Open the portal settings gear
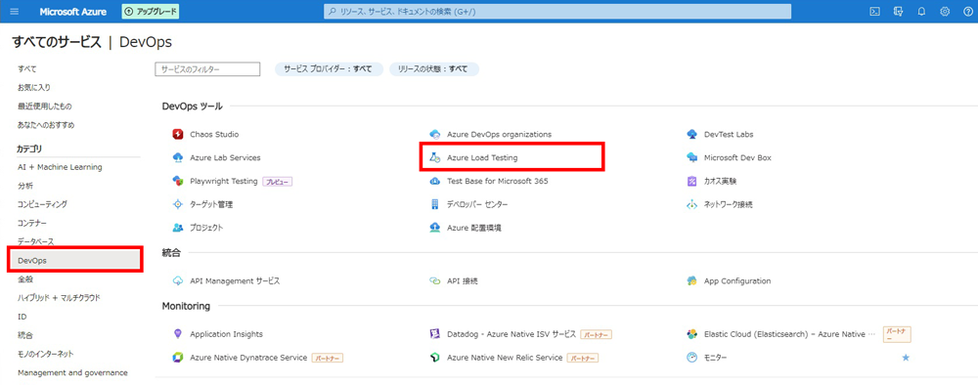 [945, 12]
